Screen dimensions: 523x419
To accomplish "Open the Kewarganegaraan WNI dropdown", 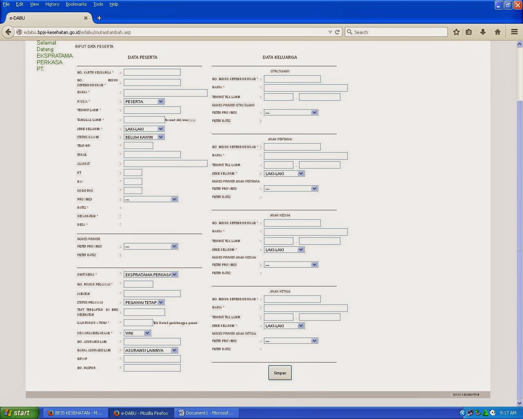I will click(137, 333).
